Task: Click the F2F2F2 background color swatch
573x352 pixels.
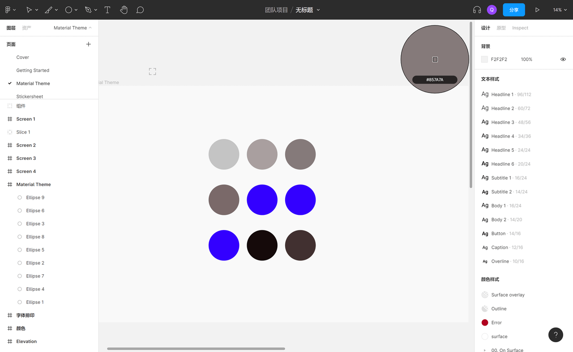Action: (x=484, y=59)
